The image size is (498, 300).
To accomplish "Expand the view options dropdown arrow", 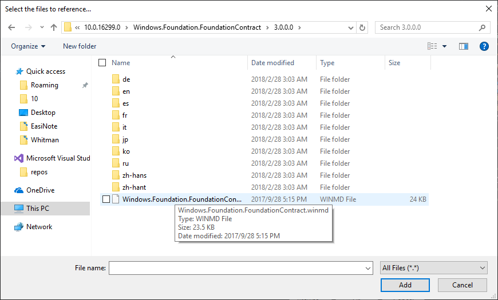I will (444, 46).
